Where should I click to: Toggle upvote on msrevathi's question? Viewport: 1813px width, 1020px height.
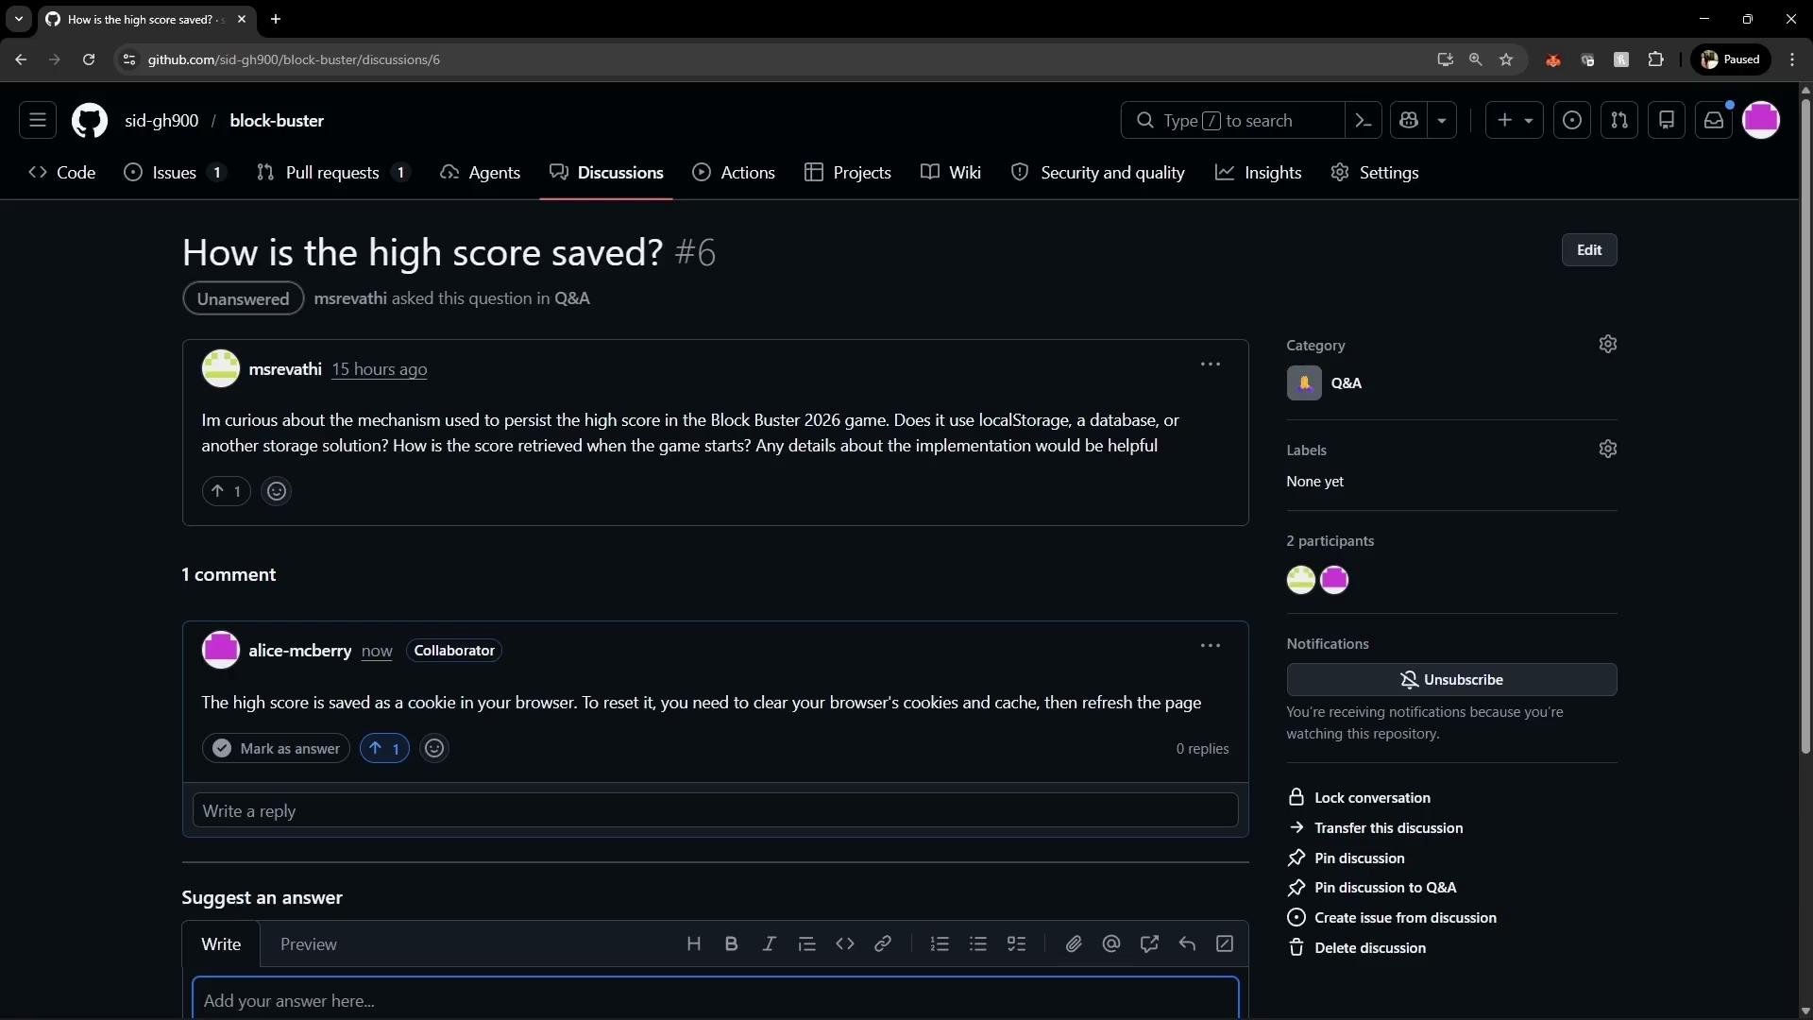point(226,491)
